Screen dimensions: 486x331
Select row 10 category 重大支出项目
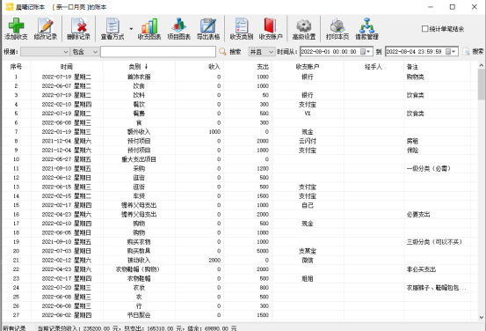(x=139, y=159)
